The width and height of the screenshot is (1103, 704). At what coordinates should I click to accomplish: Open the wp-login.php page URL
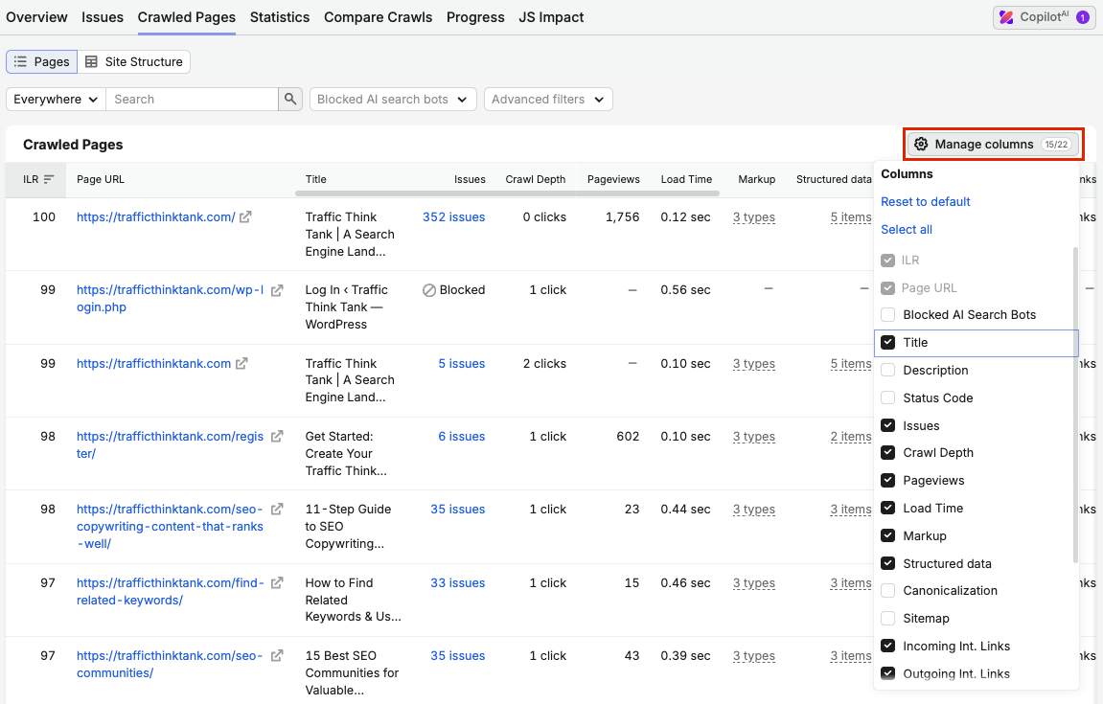pyautogui.click(x=170, y=298)
